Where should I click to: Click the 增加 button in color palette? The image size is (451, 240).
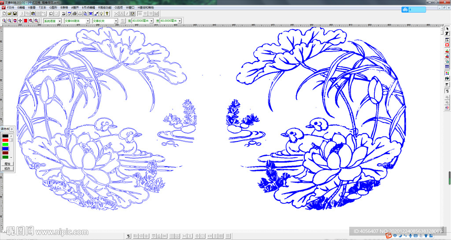click(x=7, y=164)
